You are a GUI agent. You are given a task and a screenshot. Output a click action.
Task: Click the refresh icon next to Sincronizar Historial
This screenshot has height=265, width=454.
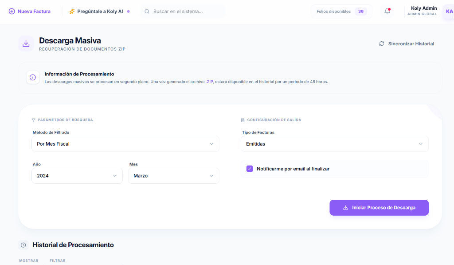pos(382,44)
